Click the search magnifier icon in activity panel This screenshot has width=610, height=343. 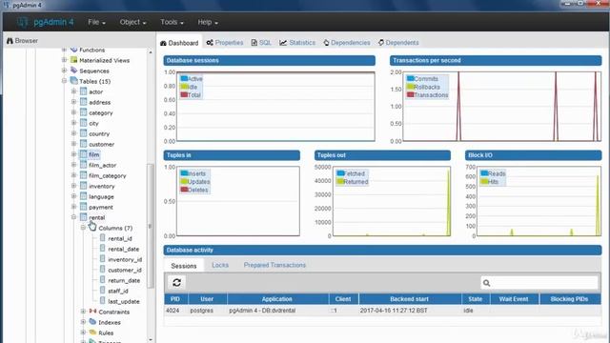pyautogui.click(x=486, y=283)
